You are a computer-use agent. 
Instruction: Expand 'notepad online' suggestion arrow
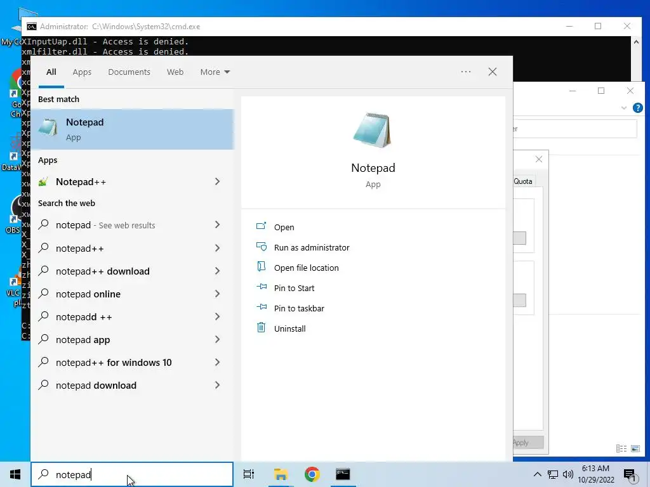(x=217, y=294)
